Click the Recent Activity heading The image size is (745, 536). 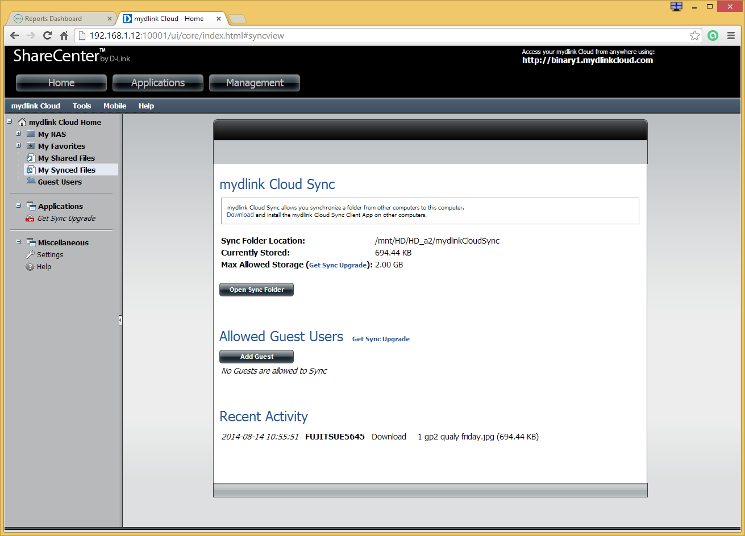[264, 416]
